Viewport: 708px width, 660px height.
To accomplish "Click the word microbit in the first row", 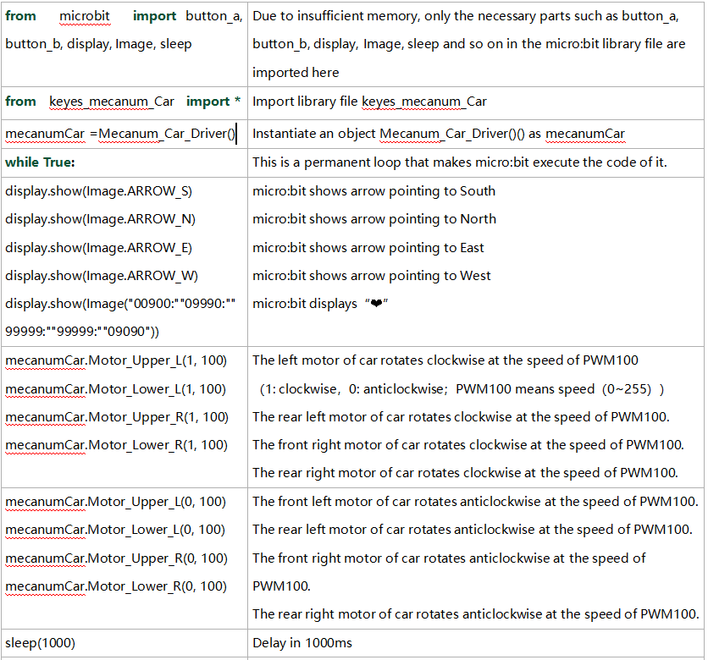I will coord(85,16).
